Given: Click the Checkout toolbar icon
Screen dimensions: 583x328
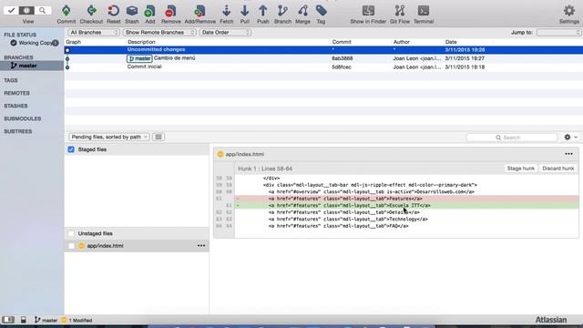Looking at the screenshot, I should pyautogui.click(x=91, y=15).
